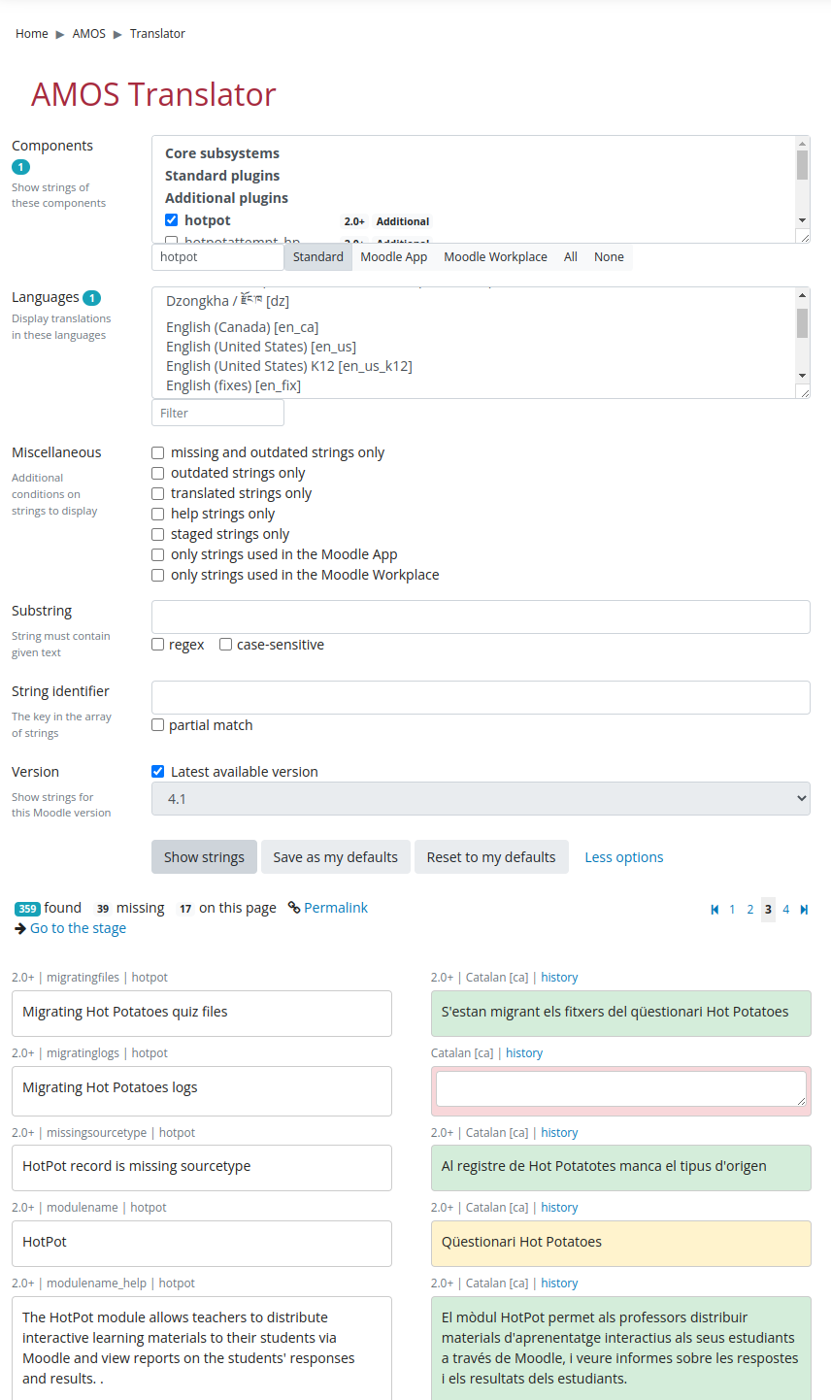The height and width of the screenshot is (1400, 831).
Task: Click the Permalink chain icon
Action: 294,908
